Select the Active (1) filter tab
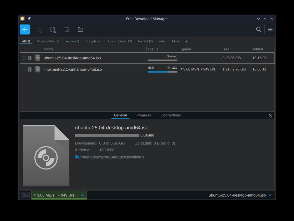 pyautogui.click(x=72, y=41)
